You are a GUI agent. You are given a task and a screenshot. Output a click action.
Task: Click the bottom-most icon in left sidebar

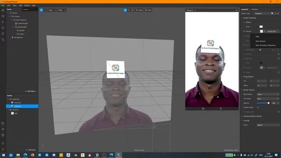tap(3, 149)
